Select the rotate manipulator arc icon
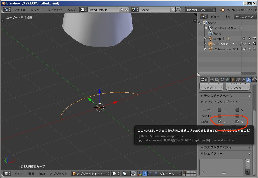This screenshot has height=178, width=258. pos(150,174)
